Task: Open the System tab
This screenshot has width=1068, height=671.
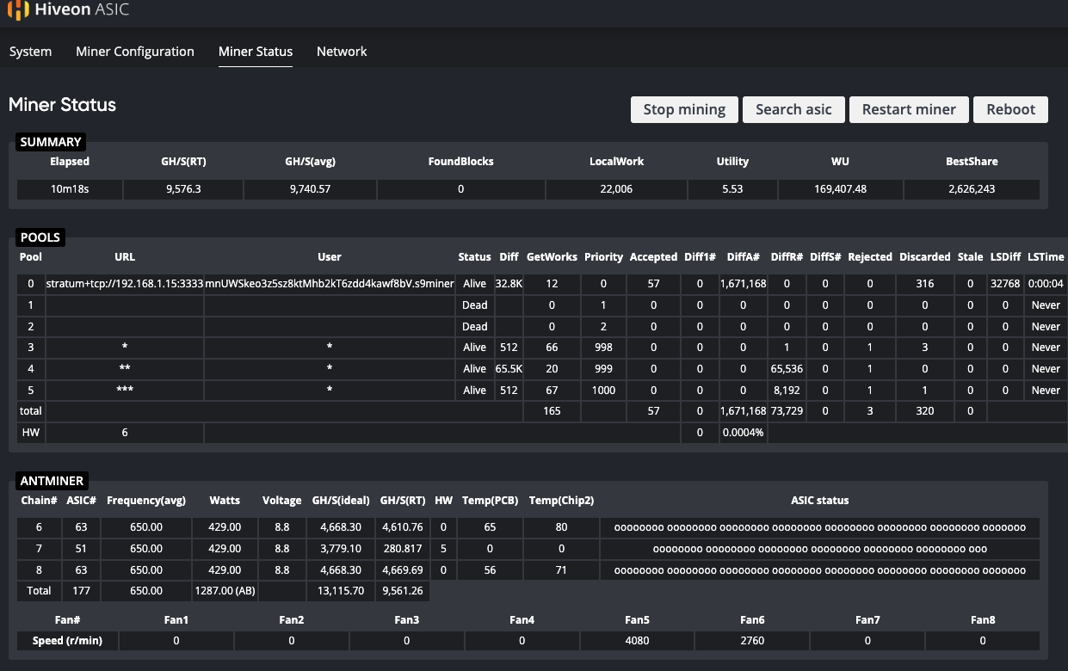Action: tap(30, 52)
